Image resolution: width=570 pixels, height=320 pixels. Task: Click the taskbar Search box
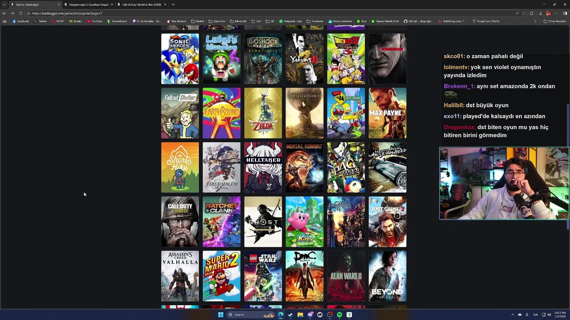251,315
